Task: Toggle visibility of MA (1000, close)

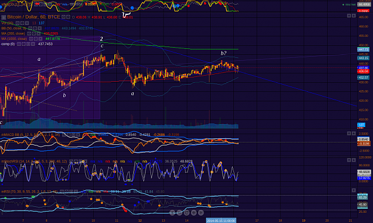Action: tap(31, 39)
